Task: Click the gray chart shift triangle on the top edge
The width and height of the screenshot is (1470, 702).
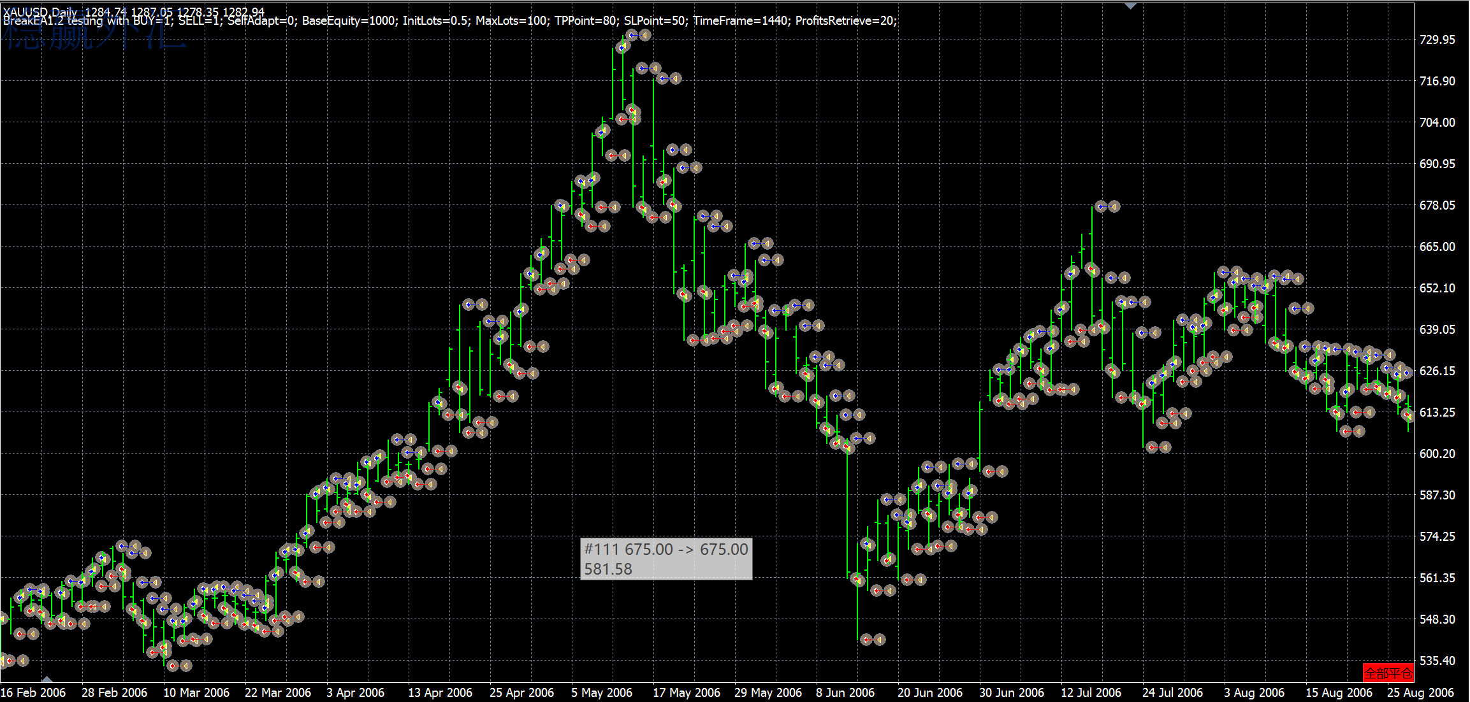Action: pyautogui.click(x=1130, y=6)
